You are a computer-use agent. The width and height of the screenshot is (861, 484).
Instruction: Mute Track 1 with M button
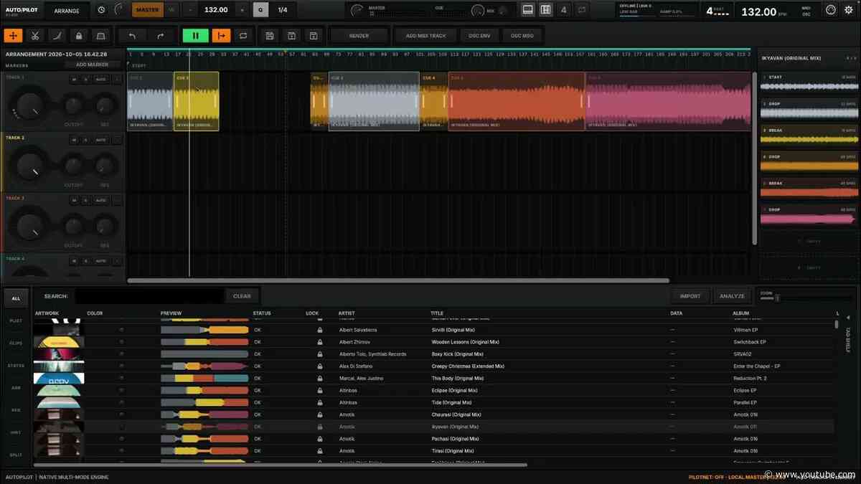74,80
